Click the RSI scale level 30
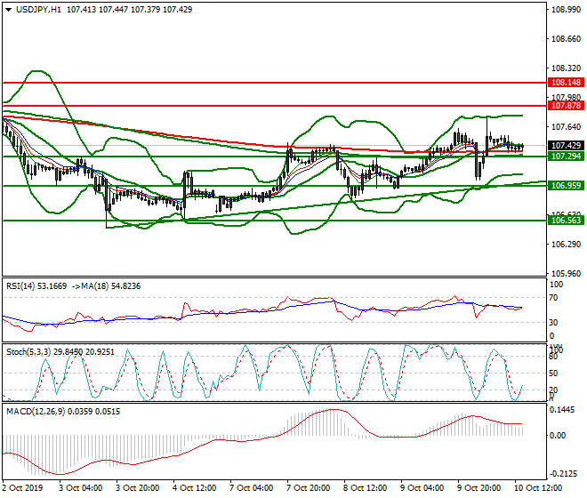This screenshot has width=587, height=498. pos(553,323)
